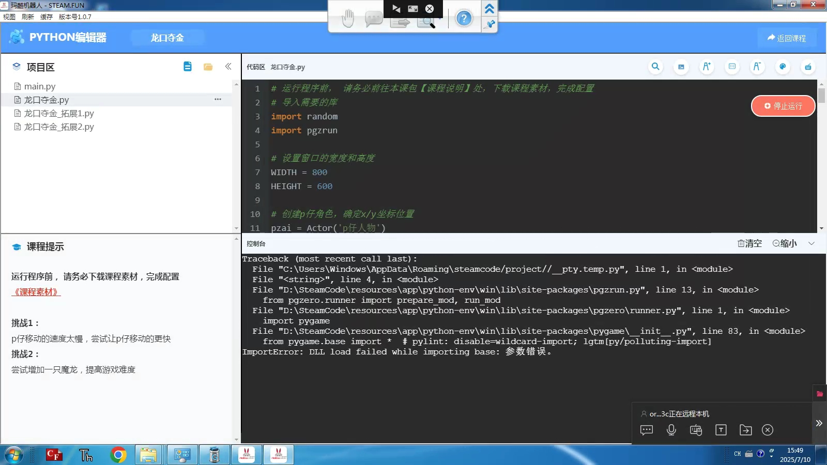Open the 视图 menu
The height and width of the screenshot is (465, 827).
tap(9, 17)
